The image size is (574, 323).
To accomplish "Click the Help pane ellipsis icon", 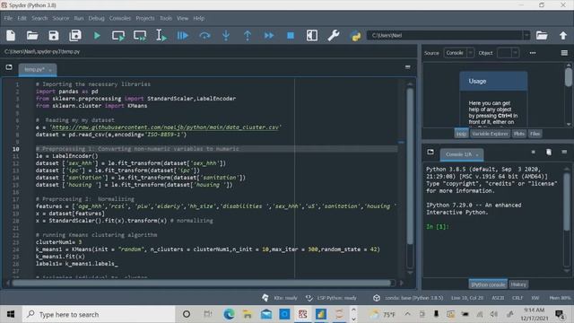I will point(533,53).
